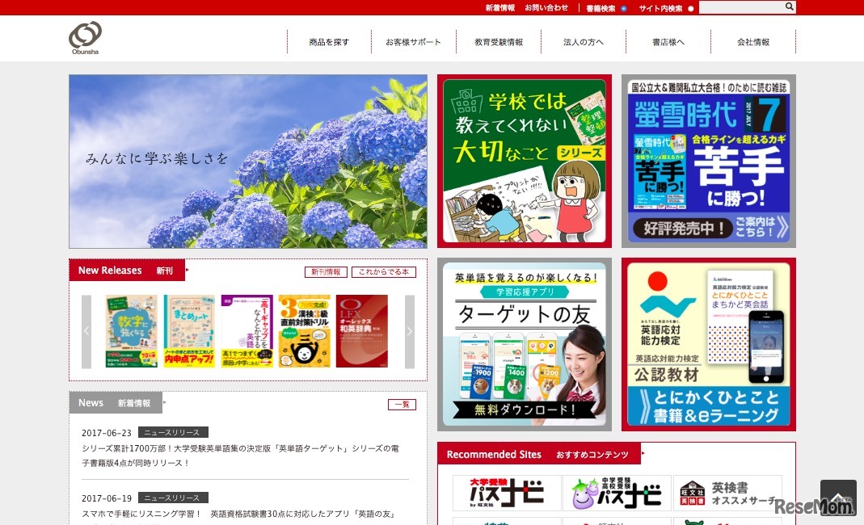
Task: Open the 書店様へ menu
Action: point(668,42)
